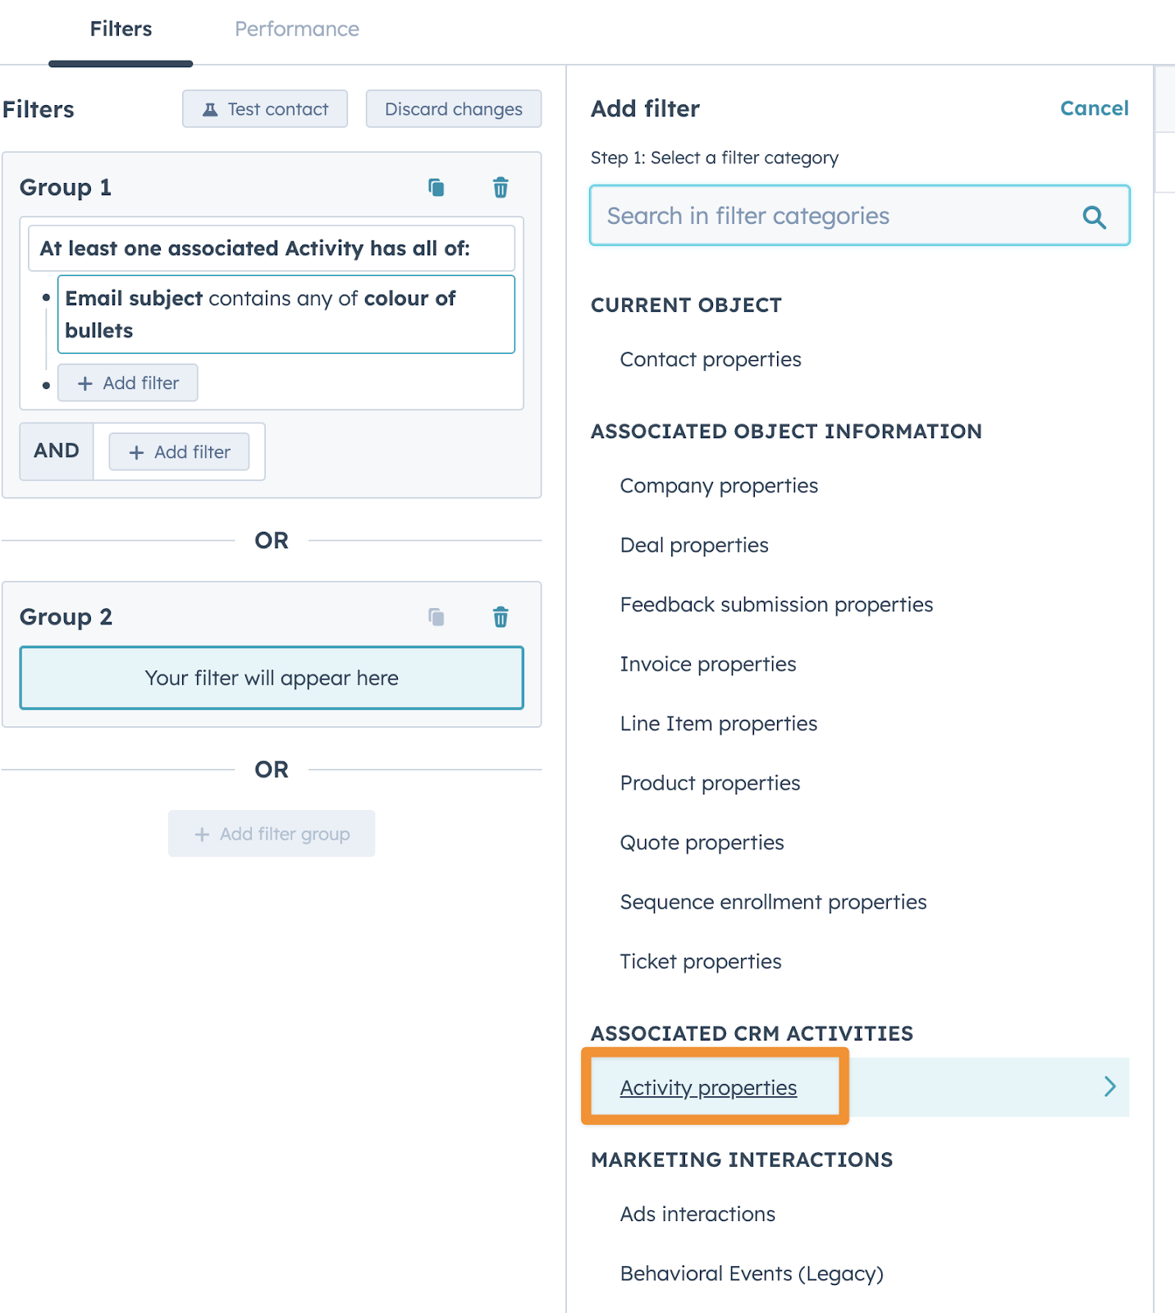Click the beaker icon on Test contact

(212, 108)
